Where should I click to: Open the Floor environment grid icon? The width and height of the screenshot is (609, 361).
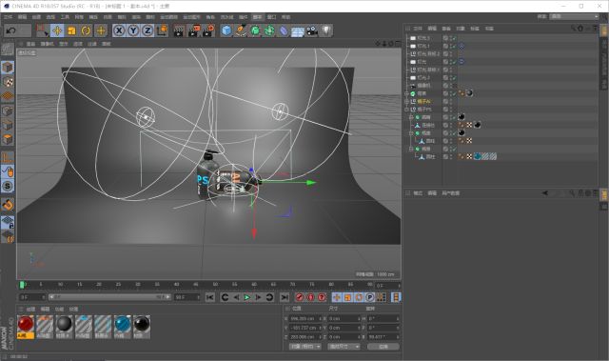tap(298, 31)
